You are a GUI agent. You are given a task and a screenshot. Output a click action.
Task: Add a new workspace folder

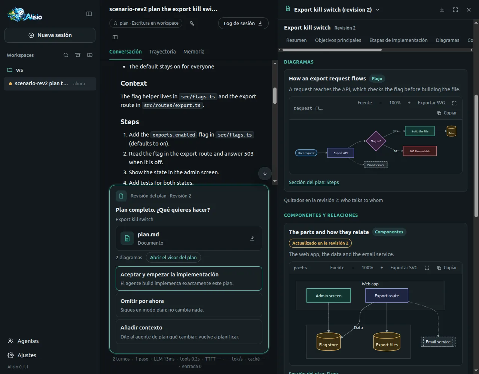[x=90, y=55]
